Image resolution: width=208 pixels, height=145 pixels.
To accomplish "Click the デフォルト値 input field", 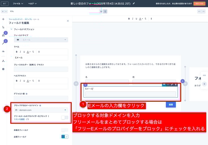I will (x=41, y=99).
